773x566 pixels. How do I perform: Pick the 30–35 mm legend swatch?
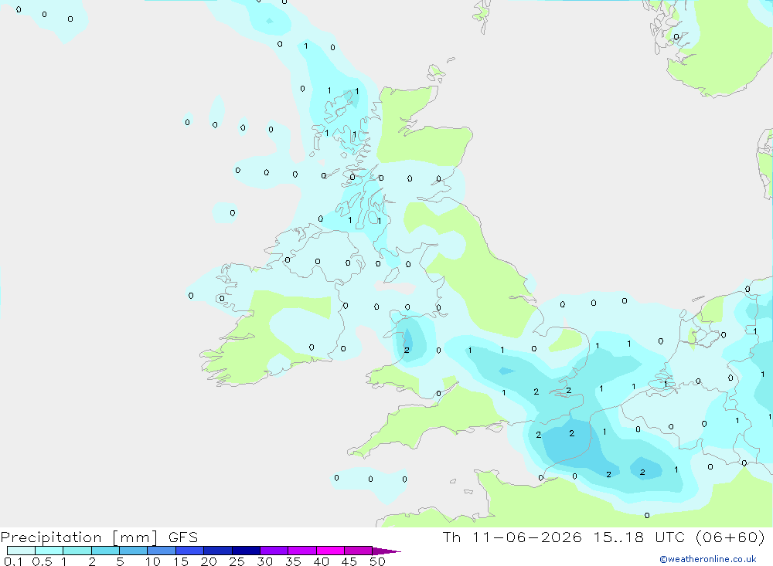pyautogui.click(x=274, y=551)
